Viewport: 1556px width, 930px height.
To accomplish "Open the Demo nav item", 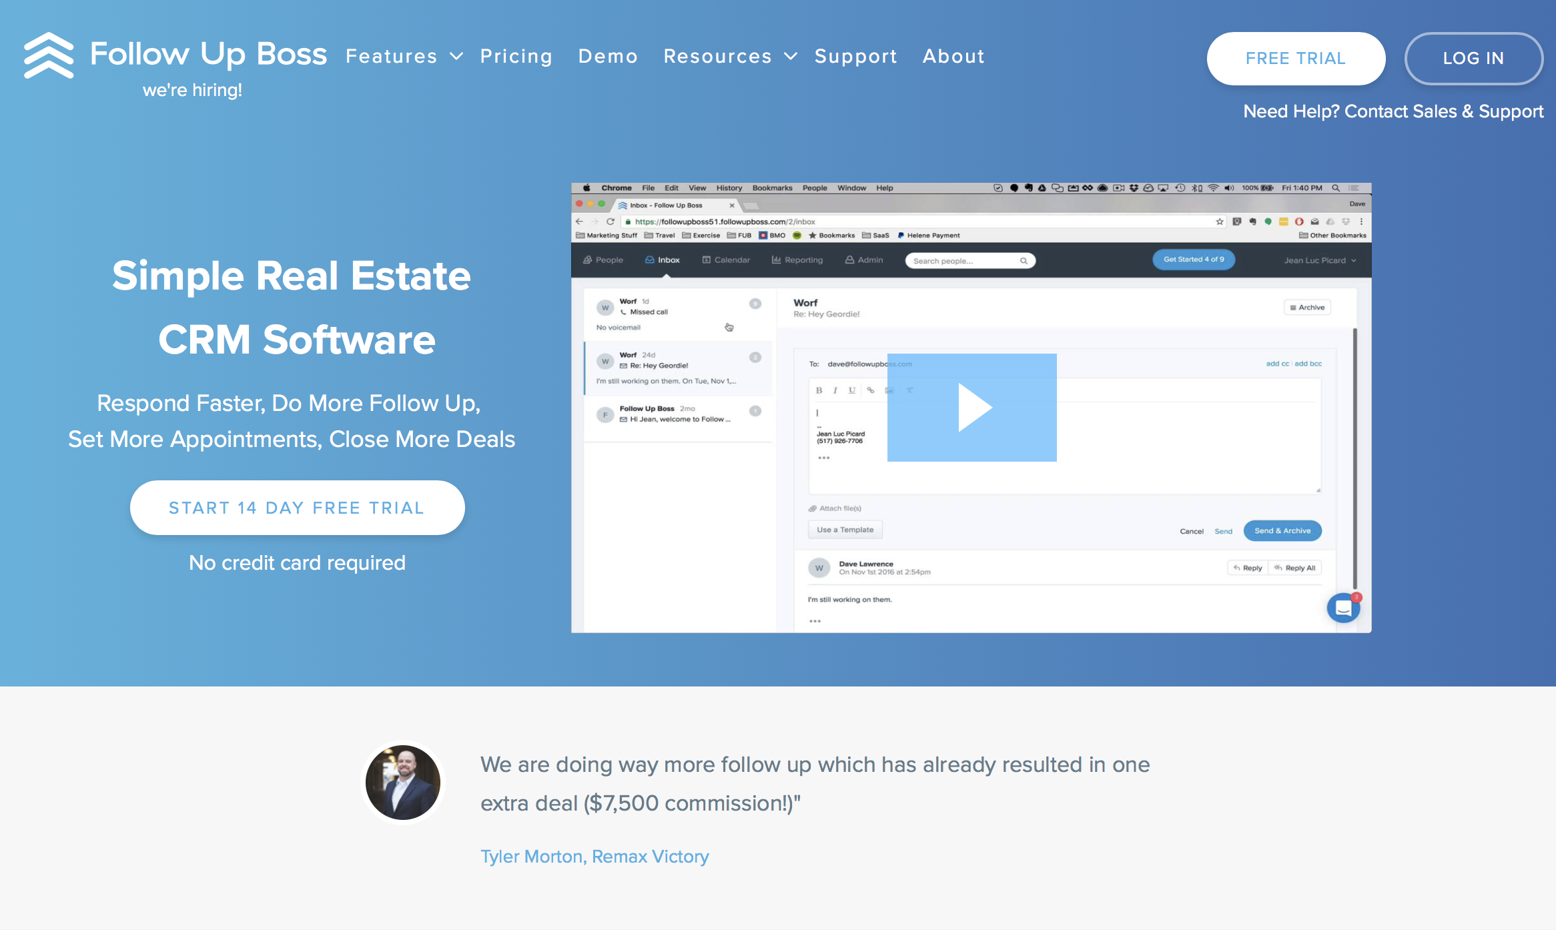I will click(x=608, y=57).
